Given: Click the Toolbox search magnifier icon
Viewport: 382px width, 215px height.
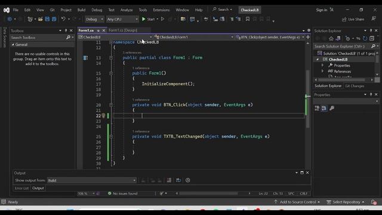Looking at the screenshot, I should pyautogui.click(x=69, y=37).
